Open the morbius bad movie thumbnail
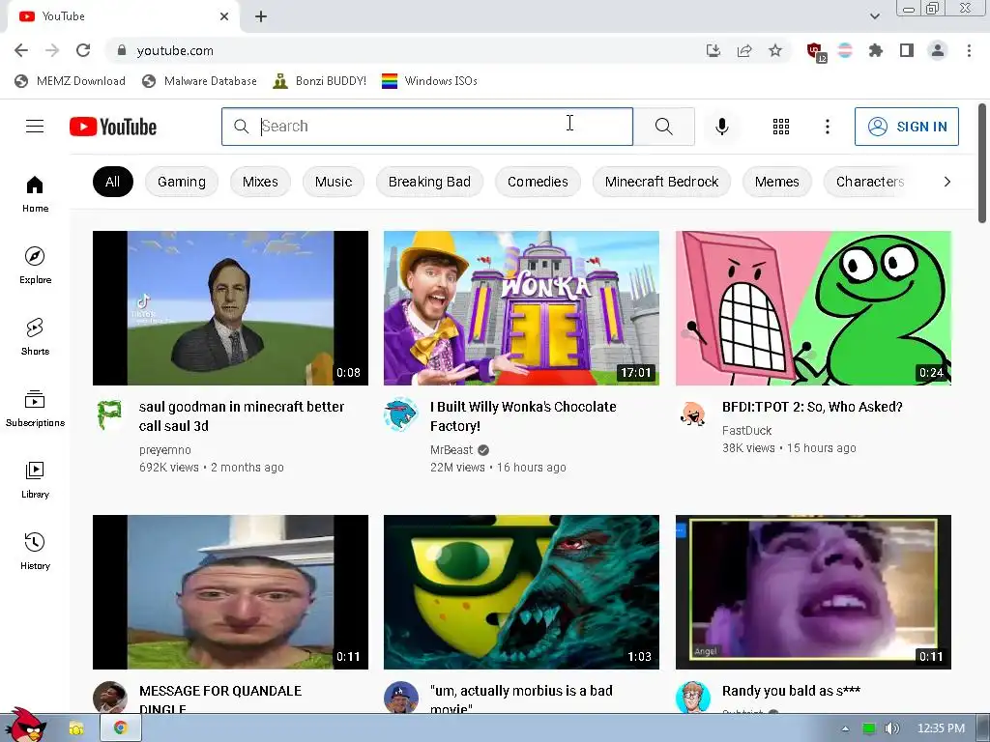 521,592
